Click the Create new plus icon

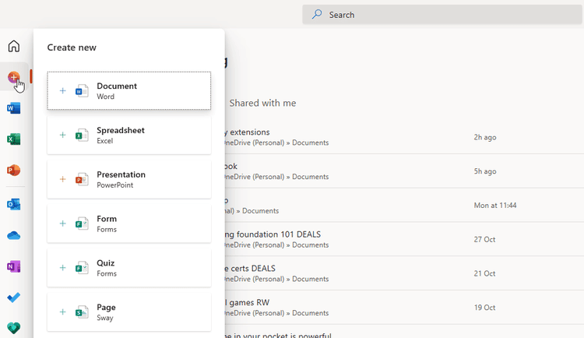coord(13,77)
